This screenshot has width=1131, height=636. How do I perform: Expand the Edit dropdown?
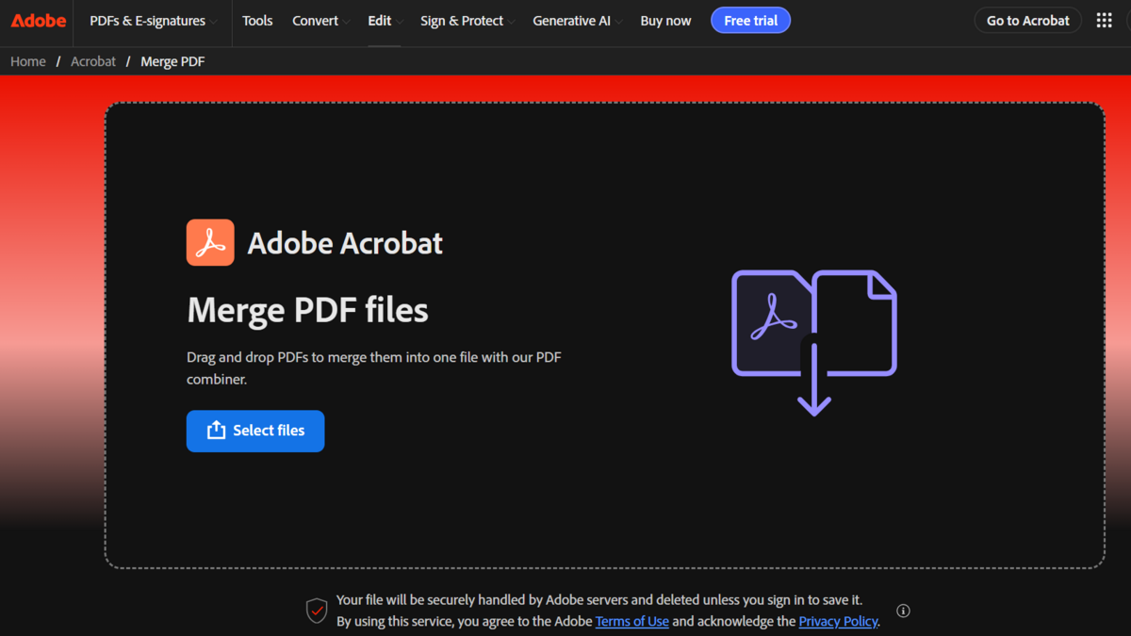[x=380, y=20]
